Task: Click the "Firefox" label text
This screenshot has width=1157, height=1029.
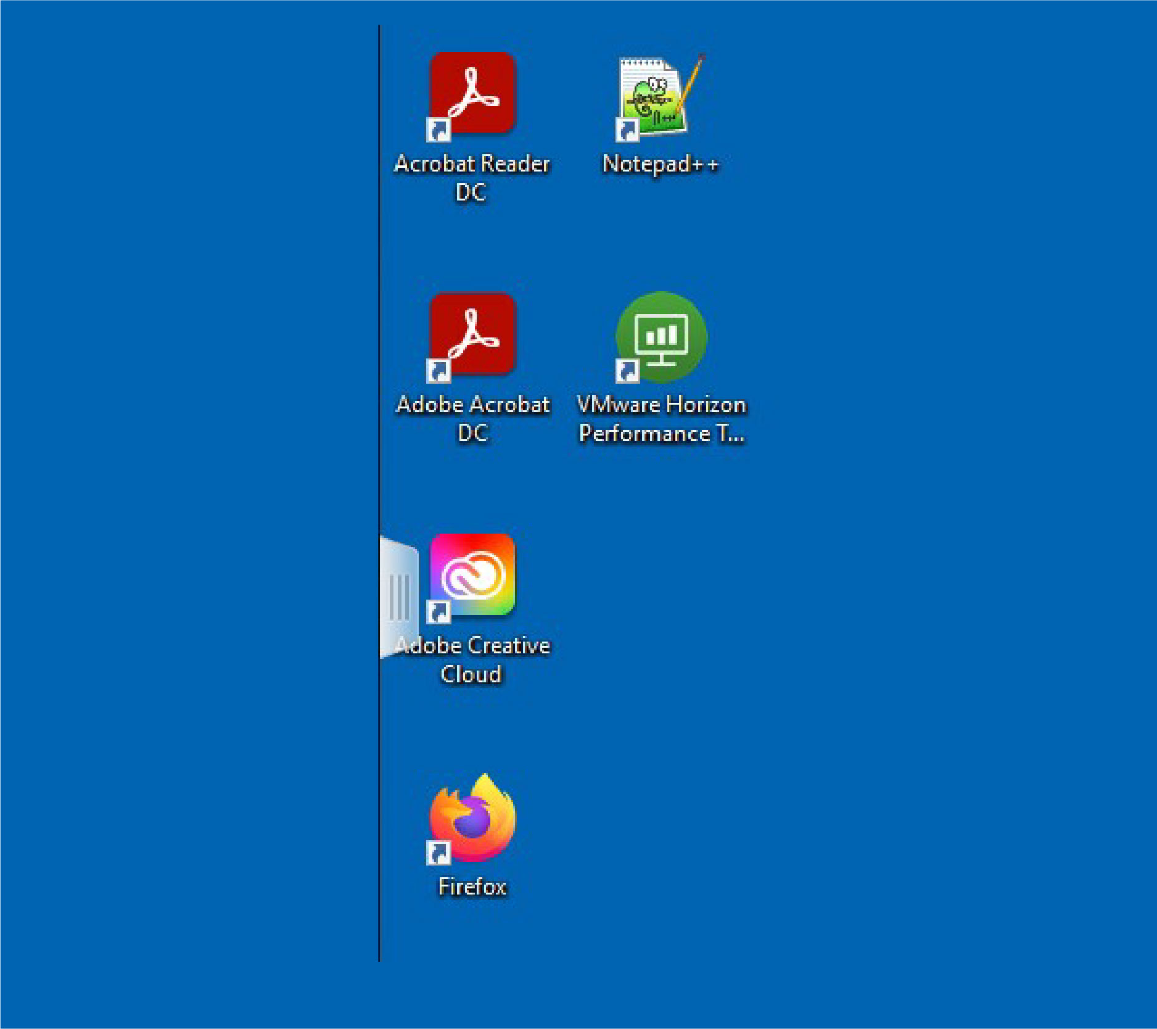Action: click(472, 886)
